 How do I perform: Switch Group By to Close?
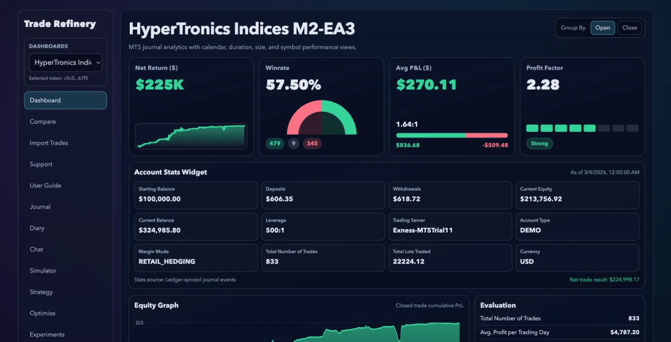pyautogui.click(x=629, y=27)
